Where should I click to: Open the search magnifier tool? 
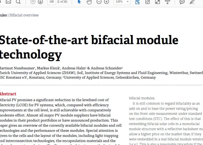pyautogui.click(x=18, y=2)
